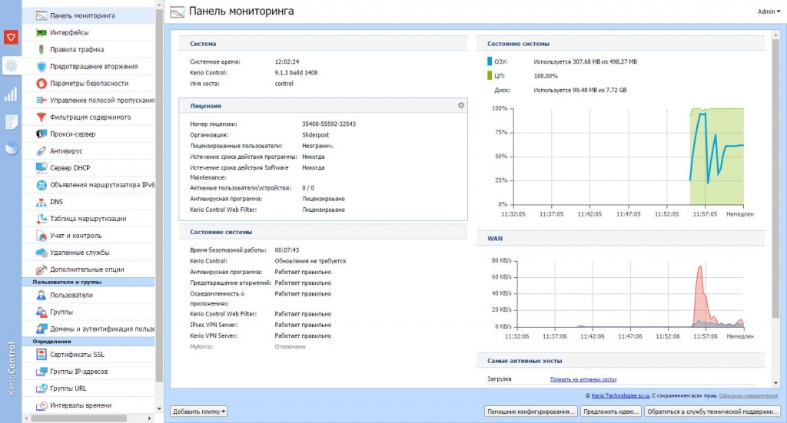
Task: Select Интервалы времени in sidebar
Action: tap(88, 405)
